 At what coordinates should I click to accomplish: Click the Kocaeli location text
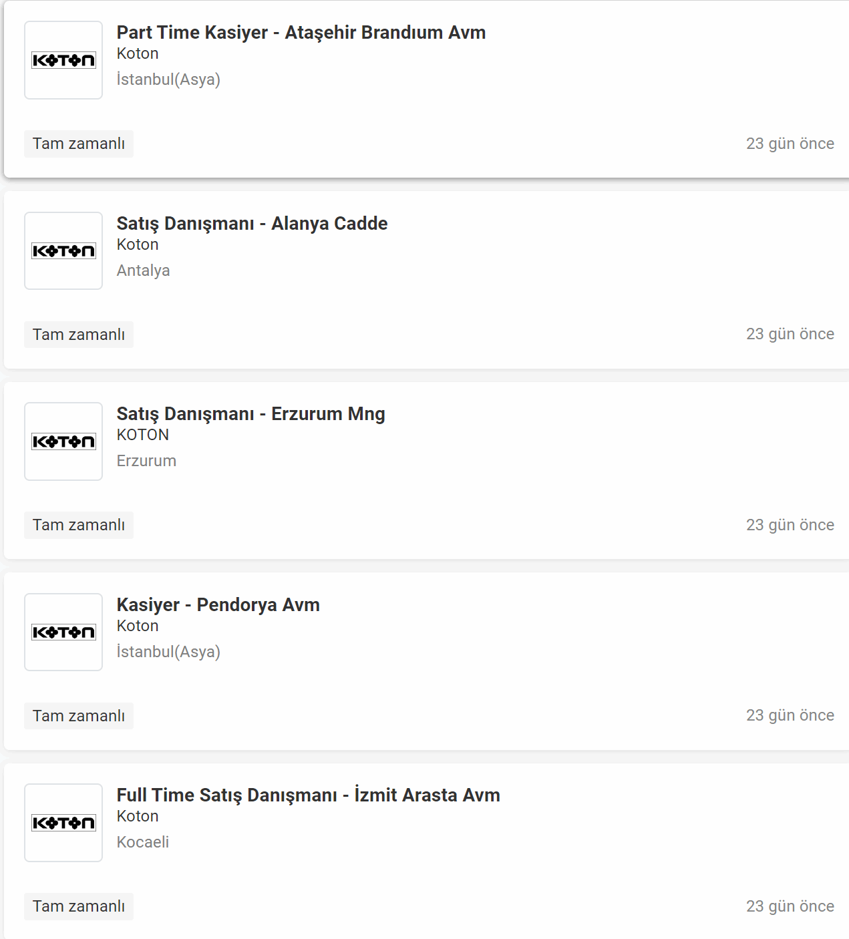[142, 842]
